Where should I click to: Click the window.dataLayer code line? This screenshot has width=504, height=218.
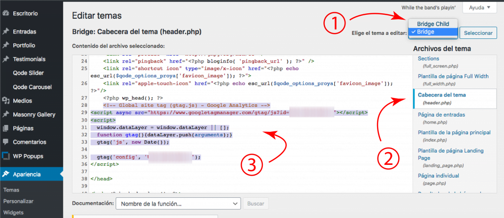[x=162, y=127]
